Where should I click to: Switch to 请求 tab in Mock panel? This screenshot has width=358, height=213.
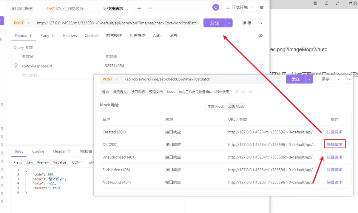click(x=106, y=92)
